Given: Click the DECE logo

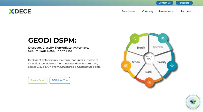Looking at the screenshot, I should coord(20,11).
